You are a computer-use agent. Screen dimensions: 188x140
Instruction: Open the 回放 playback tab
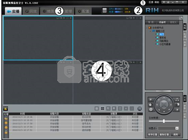[x=31, y=11]
